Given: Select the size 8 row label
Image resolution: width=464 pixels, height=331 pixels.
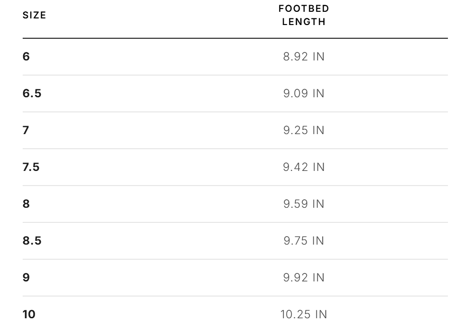Looking at the screenshot, I should coord(26,204).
